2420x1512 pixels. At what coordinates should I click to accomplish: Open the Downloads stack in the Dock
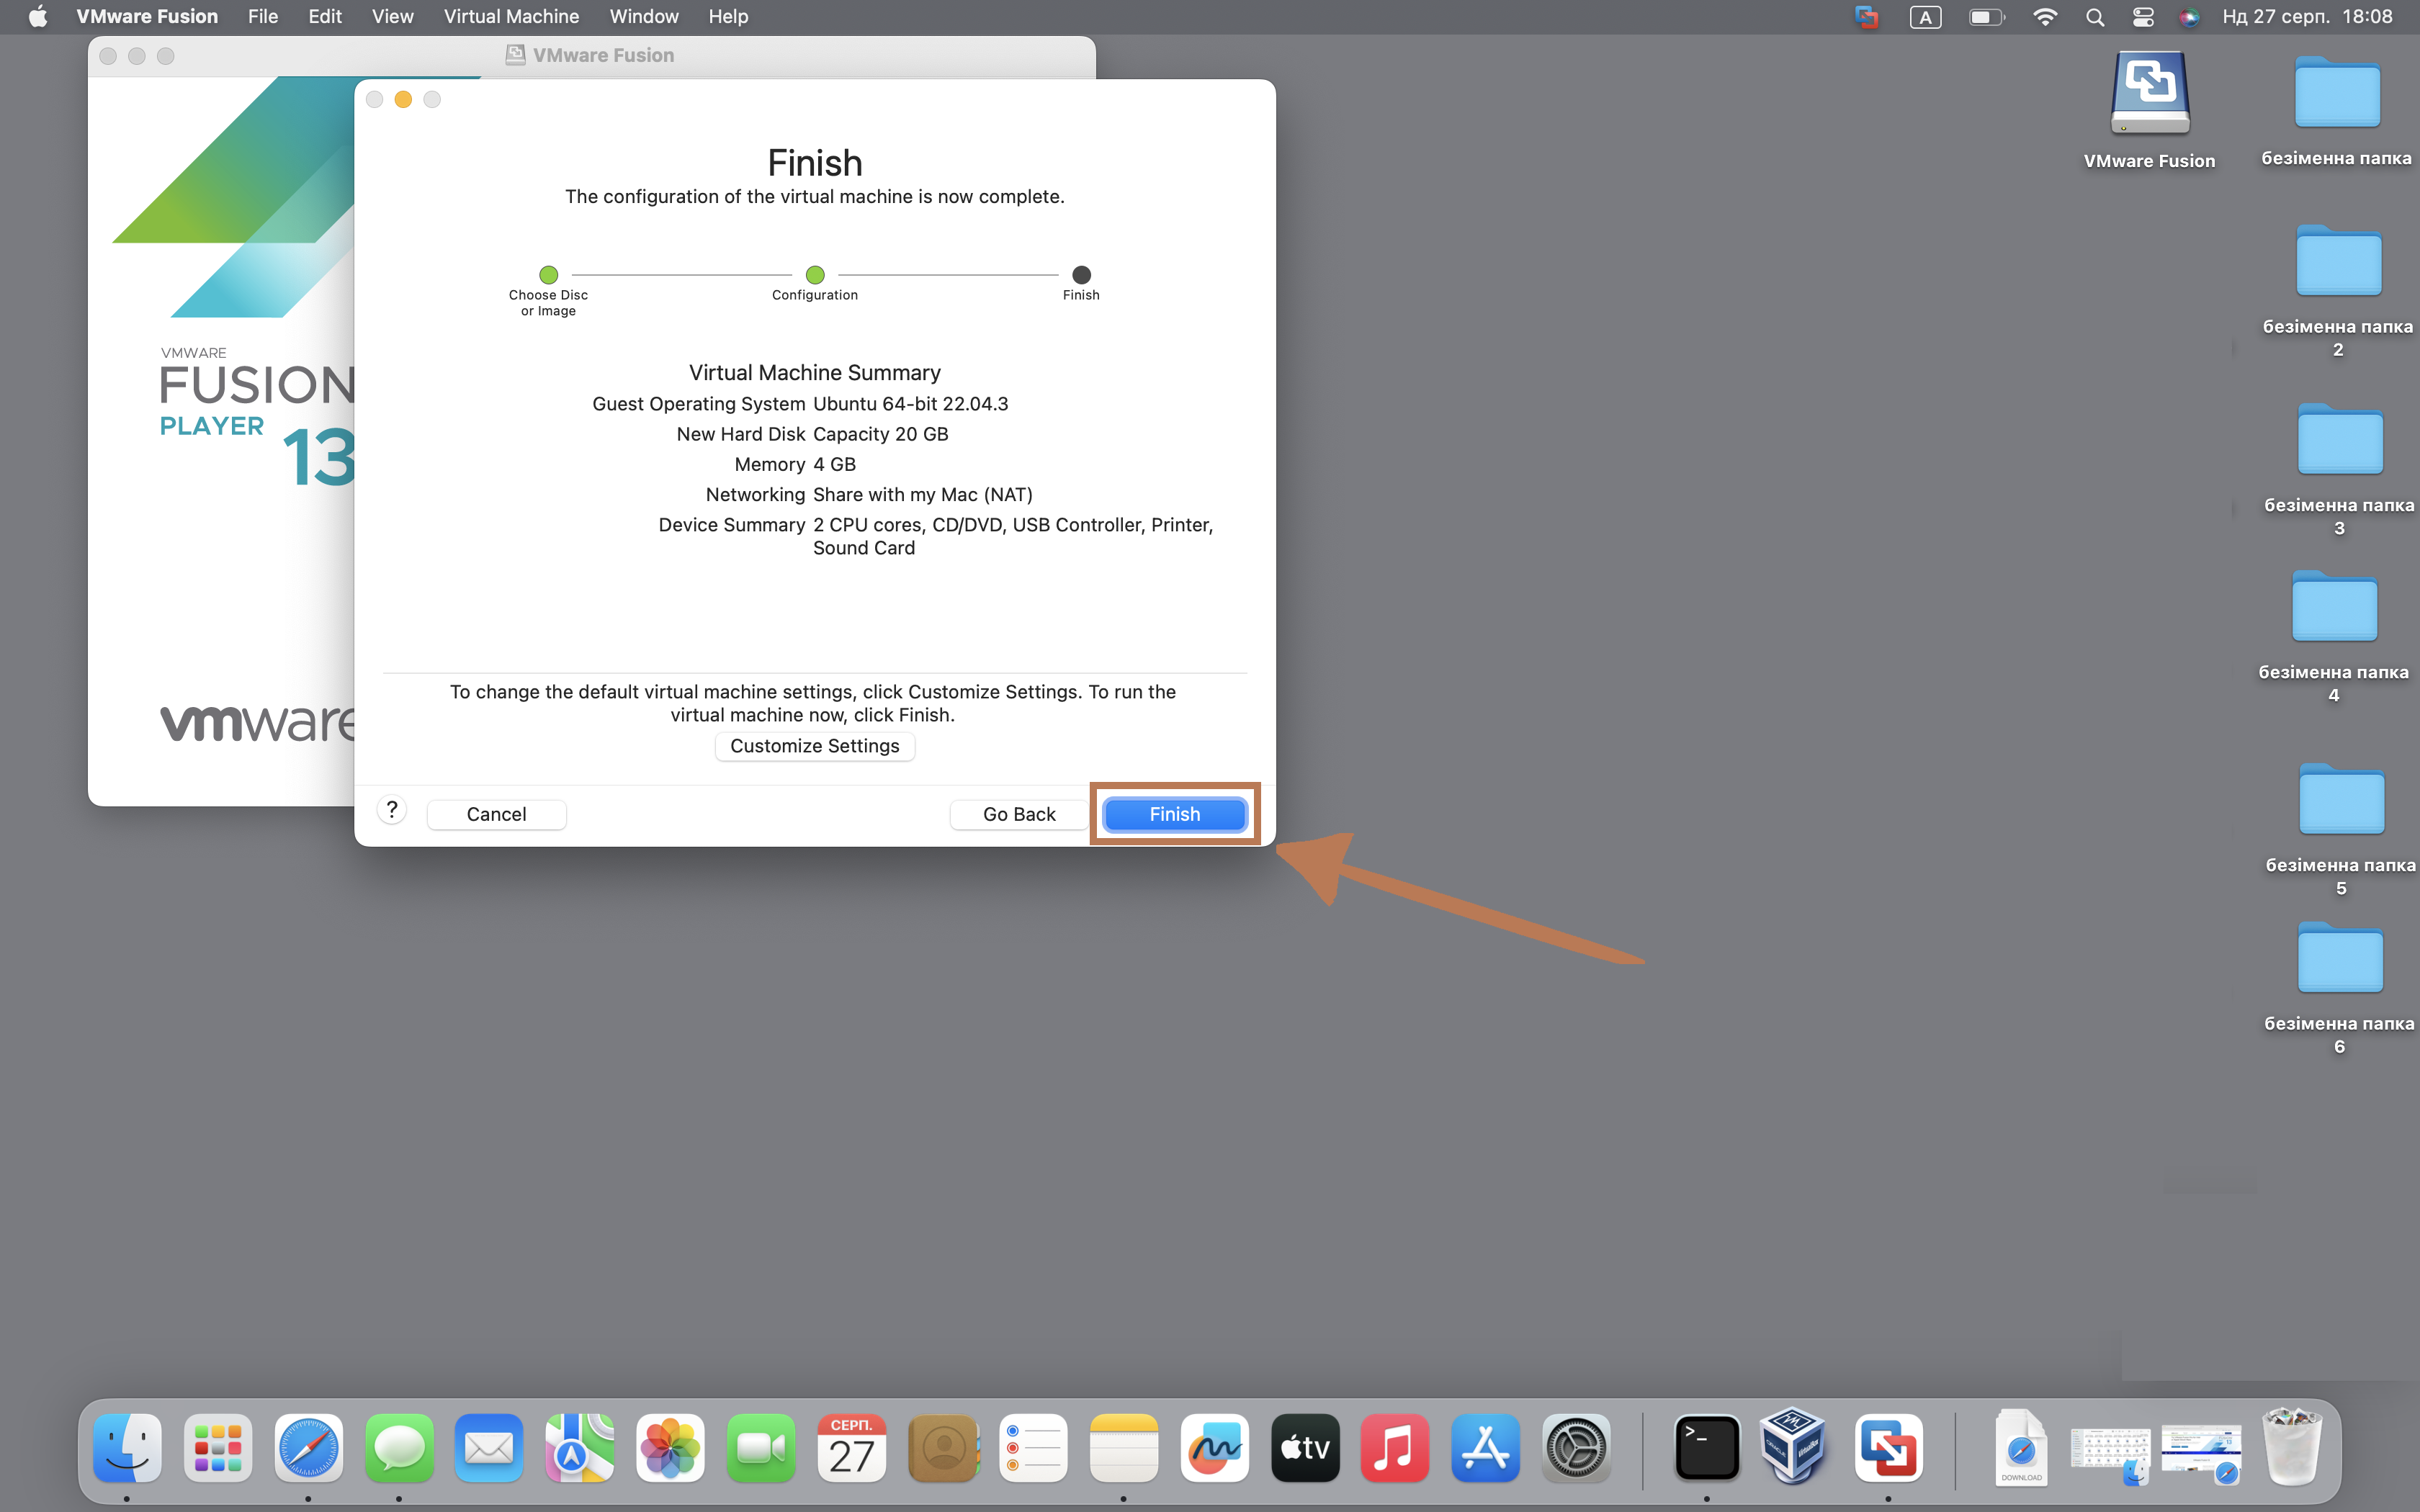point(2021,1447)
